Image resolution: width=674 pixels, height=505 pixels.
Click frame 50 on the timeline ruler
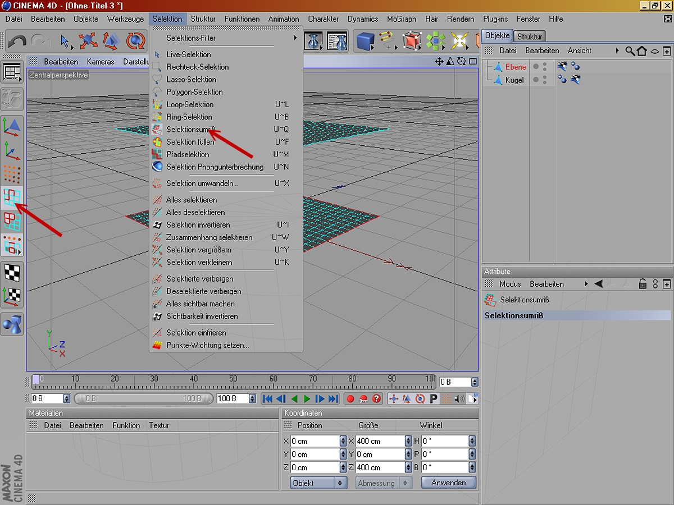pyautogui.click(x=234, y=382)
